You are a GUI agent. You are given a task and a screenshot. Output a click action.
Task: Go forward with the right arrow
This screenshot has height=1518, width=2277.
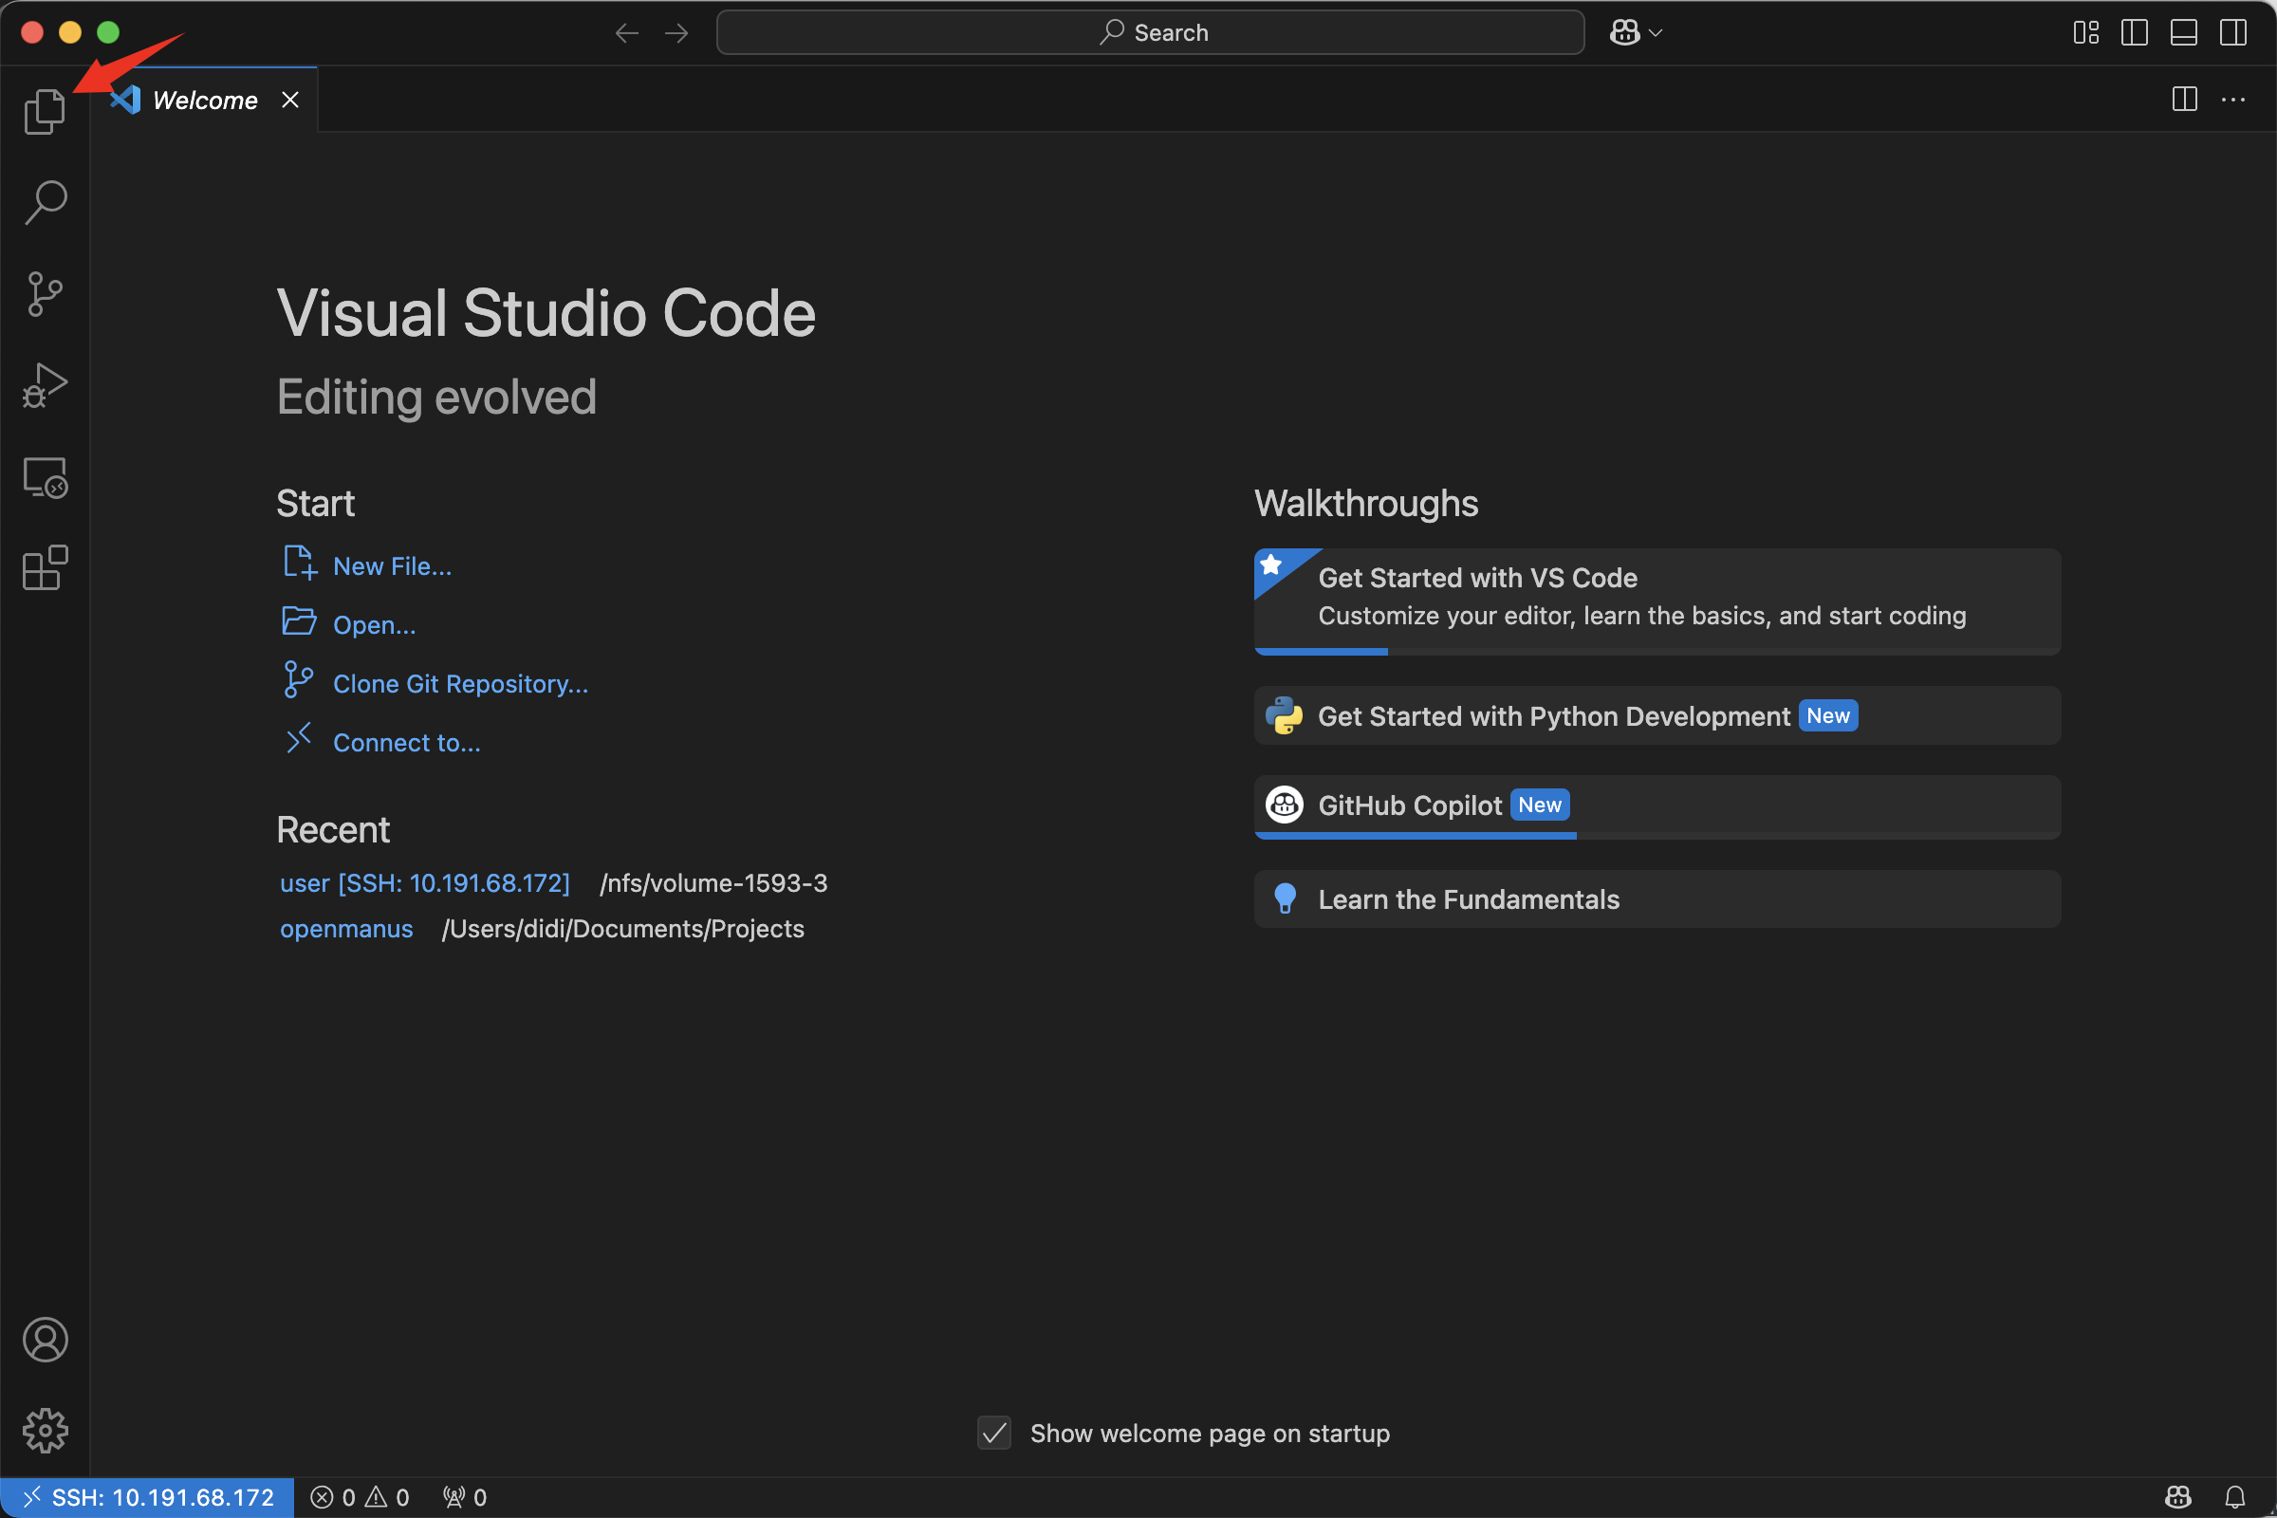pyautogui.click(x=676, y=33)
